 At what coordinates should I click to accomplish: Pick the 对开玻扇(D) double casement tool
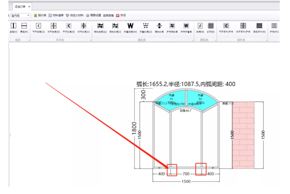(x=54, y=27)
